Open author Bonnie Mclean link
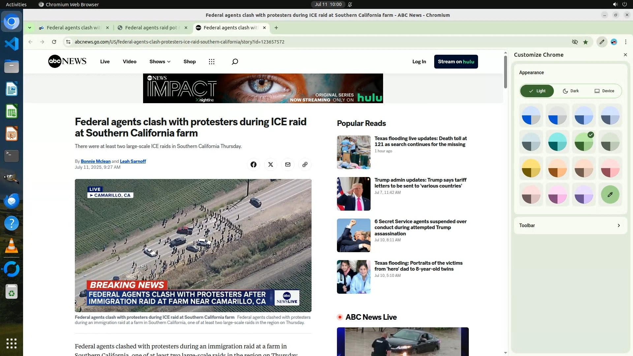Viewport: 633px width, 356px height. tap(96, 161)
